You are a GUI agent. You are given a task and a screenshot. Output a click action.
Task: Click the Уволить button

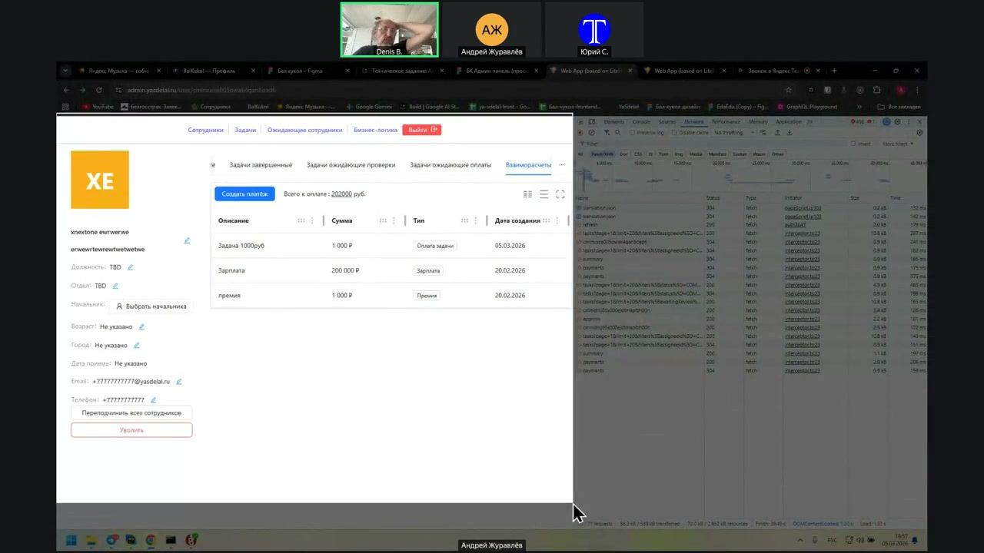click(131, 430)
